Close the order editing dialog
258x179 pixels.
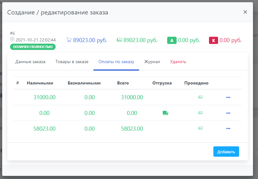[x=245, y=12]
